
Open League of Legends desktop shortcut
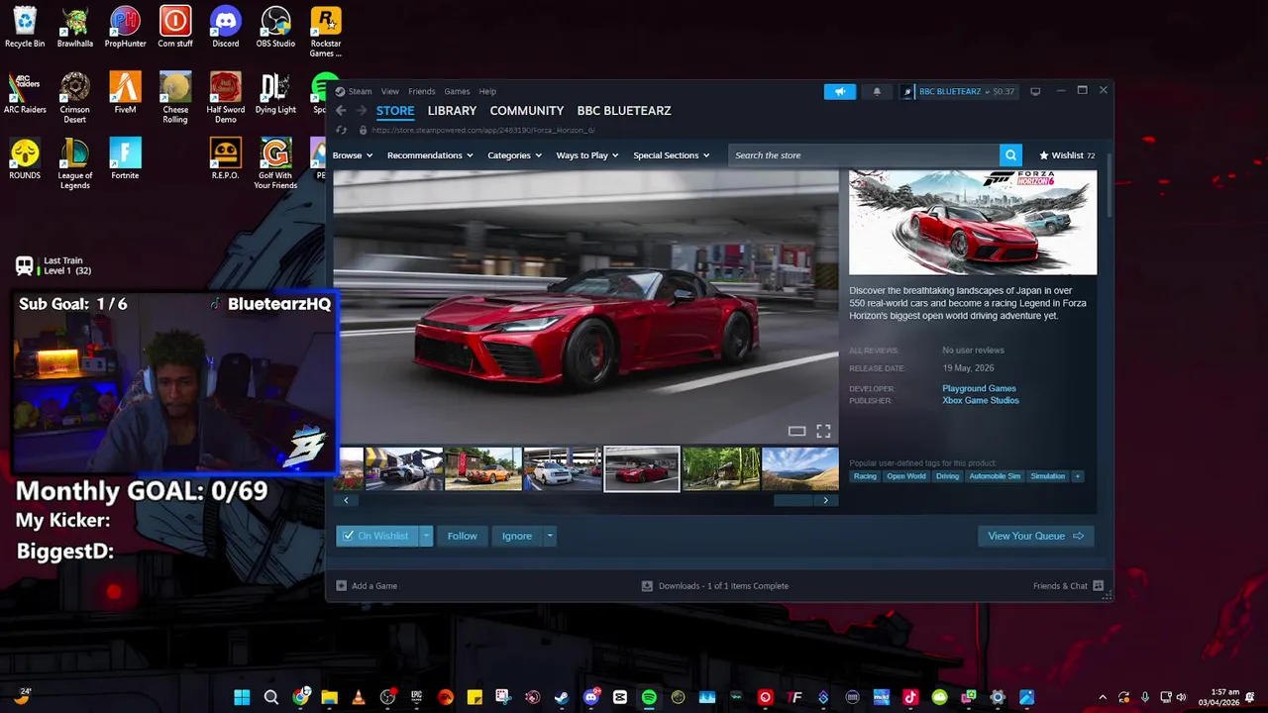click(x=75, y=163)
